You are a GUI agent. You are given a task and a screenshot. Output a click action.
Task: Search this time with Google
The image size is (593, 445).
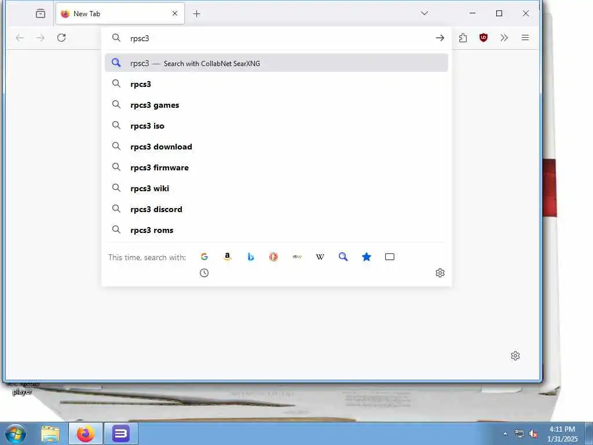pos(204,257)
